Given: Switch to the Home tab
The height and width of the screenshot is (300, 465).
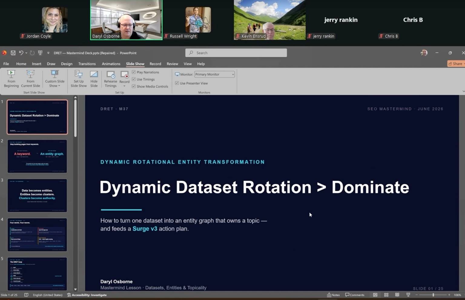Looking at the screenshot, I should [21, 64].
